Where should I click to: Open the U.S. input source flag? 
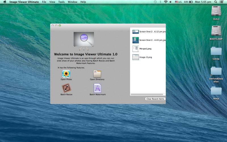[178, 2]
